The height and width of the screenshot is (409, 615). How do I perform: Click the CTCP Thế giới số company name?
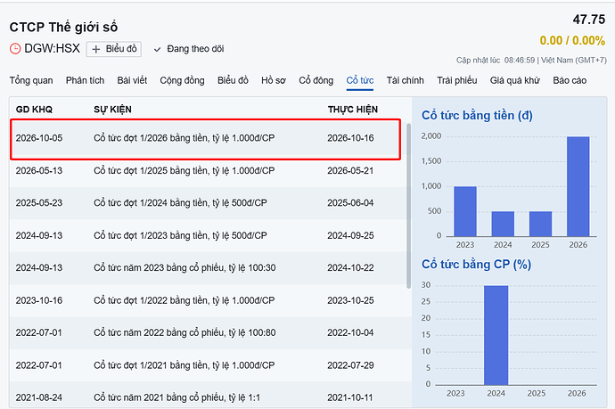click(x=63, y=27)
